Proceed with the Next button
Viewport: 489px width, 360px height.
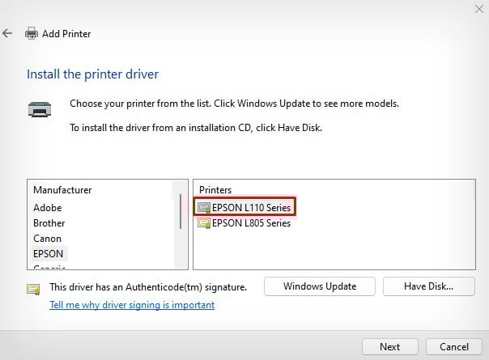389,346
